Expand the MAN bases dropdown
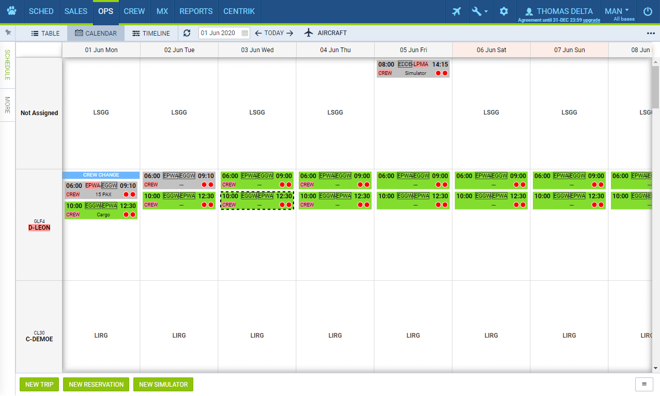660x396 pixels. (617, 11)
